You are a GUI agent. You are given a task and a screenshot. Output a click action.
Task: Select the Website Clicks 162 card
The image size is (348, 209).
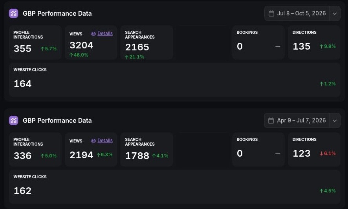[x=175, y=187]
